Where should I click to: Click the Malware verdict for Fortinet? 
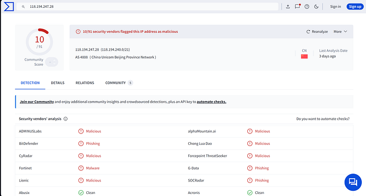coord(93,168)
